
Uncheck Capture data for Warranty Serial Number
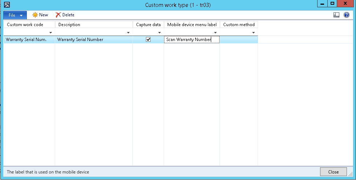[148, 40]
